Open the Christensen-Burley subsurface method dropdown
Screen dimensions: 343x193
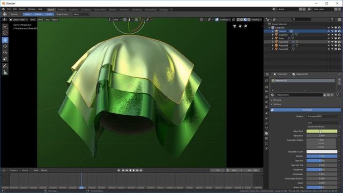pos(323,127)
